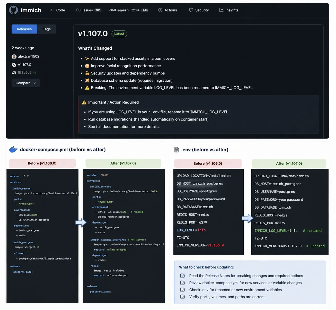This screenshot has height=310, width=336.
Task: Click the commit icon beside 5f3a5c2
Action: coord(14,73)
